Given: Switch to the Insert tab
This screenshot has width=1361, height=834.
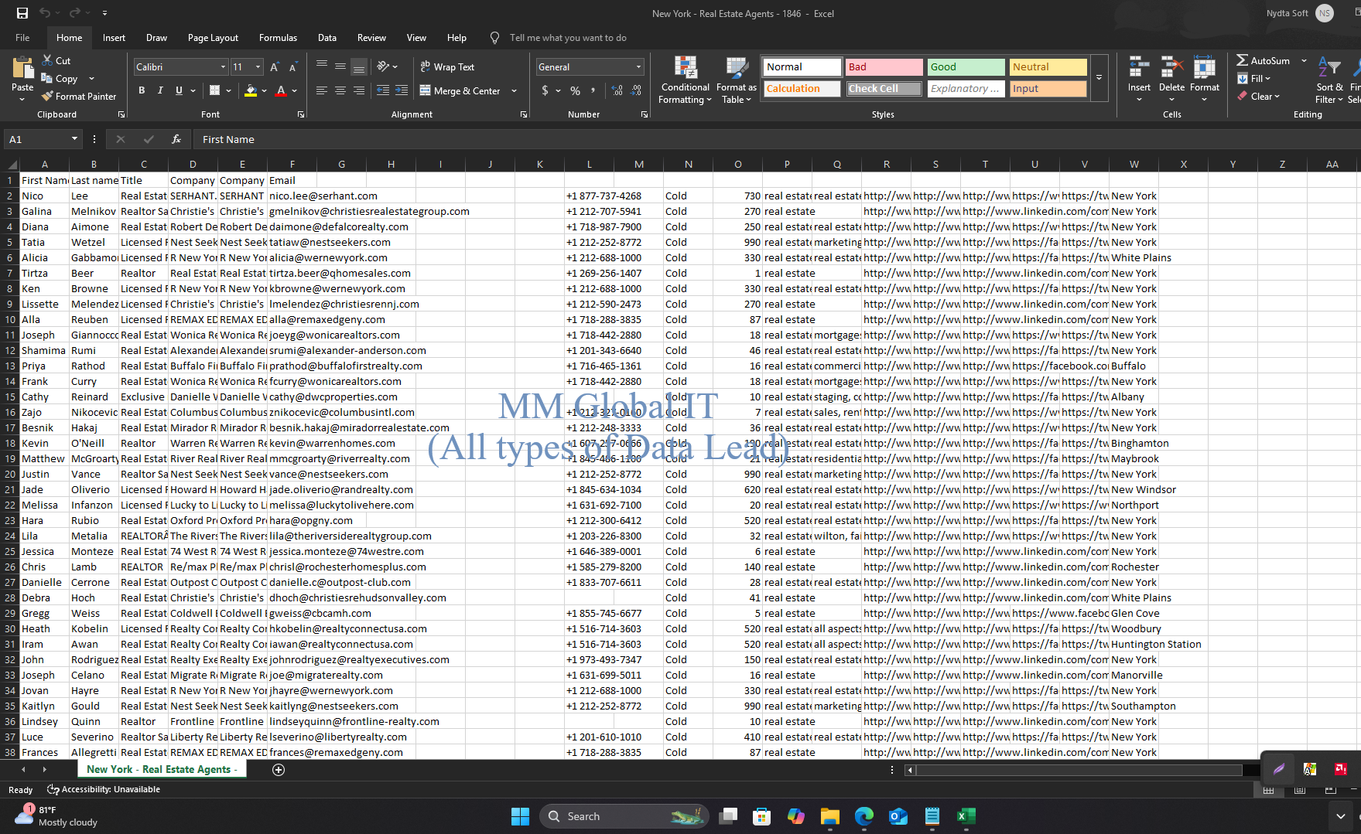Looking at the screenshot, I should (x=114, y=38).
